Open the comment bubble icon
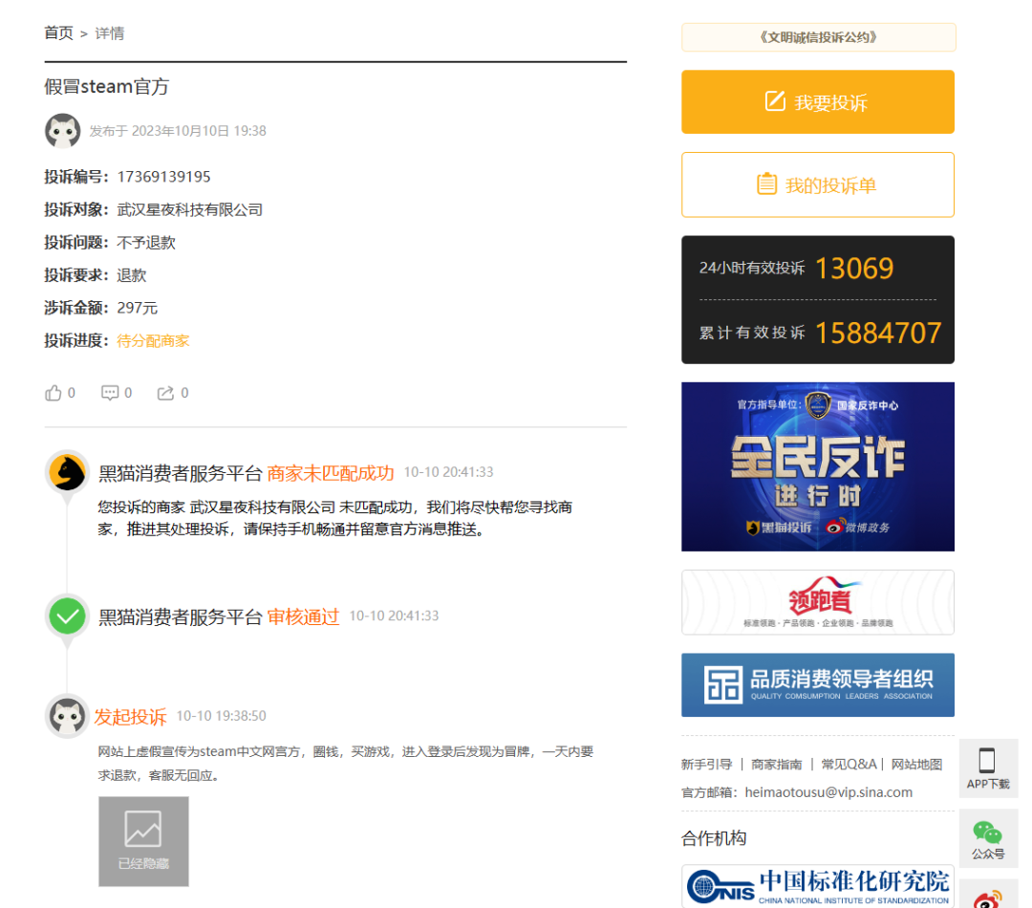This screenshot has width=1032, height=908. click(109, 393)
